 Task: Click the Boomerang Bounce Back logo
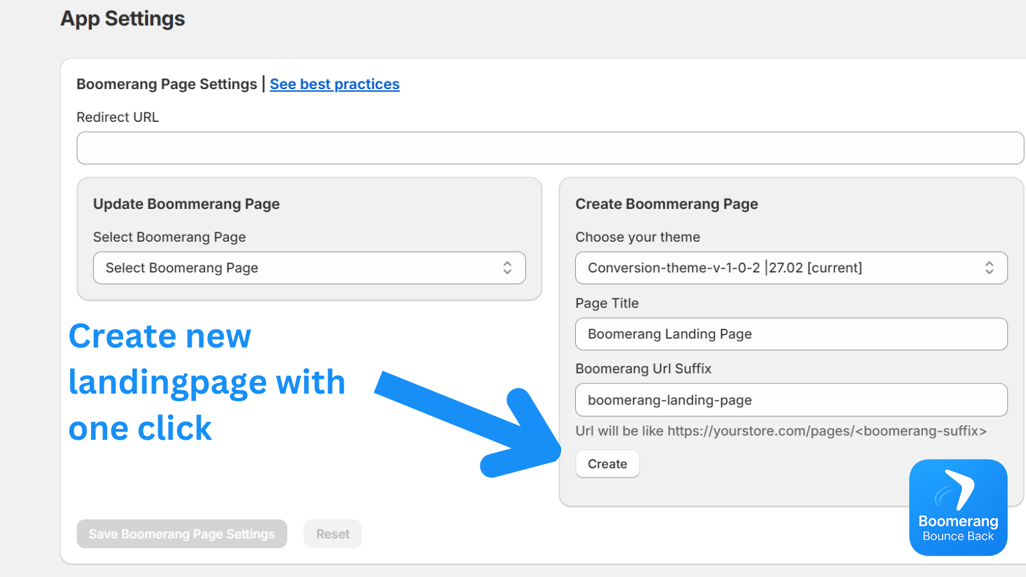click(x=958, y=507)
